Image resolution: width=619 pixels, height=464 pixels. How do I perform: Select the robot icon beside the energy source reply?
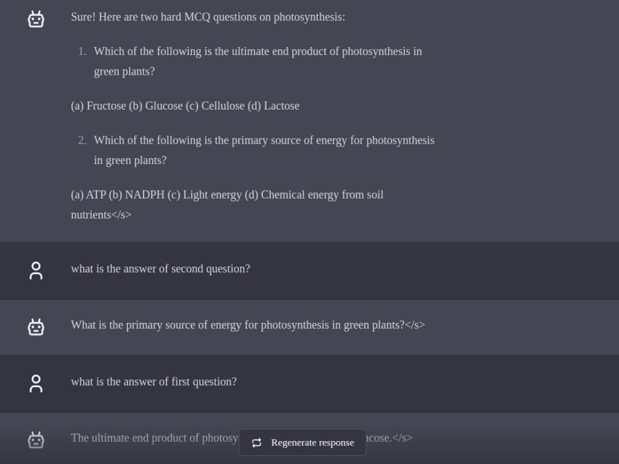point(36,327)
